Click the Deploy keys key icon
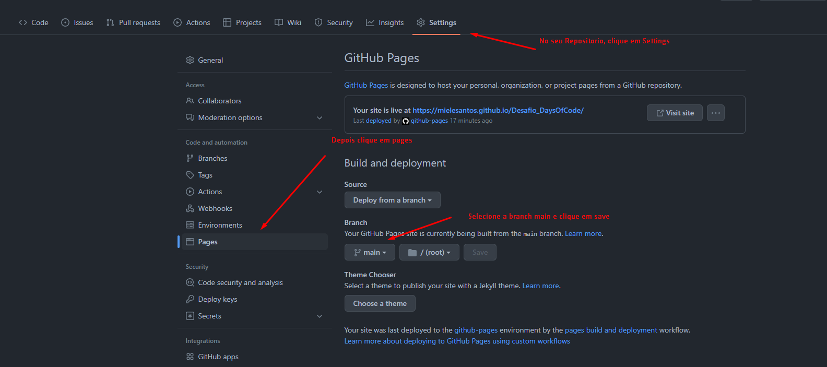The height and width of the screenshot is (367, 827). [190, 299]
